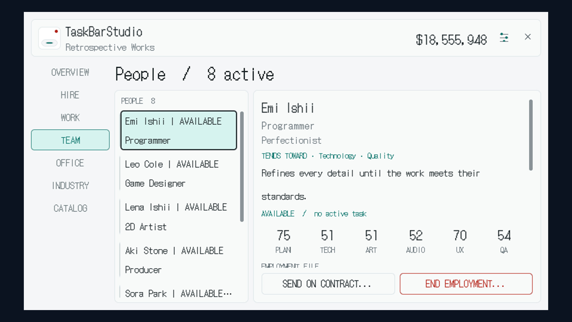Click the ART stat value 51
The width and height of the screenshot is (572, 322).
(371, 236)
